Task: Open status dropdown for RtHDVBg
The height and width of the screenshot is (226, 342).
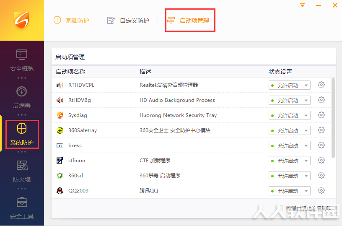Action: (290, 100)
